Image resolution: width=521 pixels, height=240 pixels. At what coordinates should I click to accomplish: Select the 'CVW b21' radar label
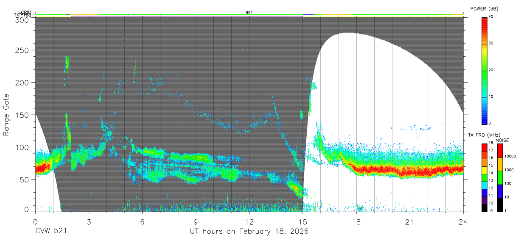pyautogui.click(x=51, y=232)
